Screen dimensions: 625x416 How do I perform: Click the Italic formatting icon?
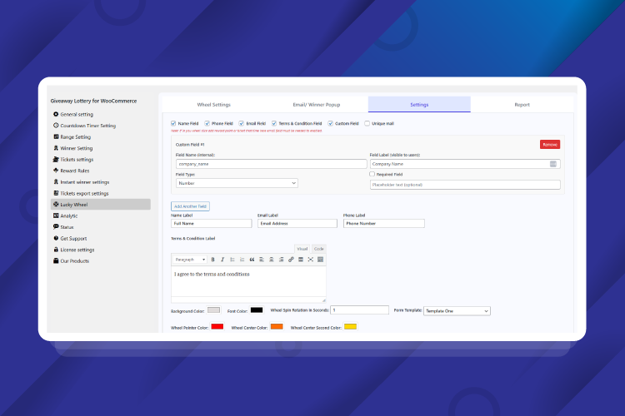[x=222, y=260]
